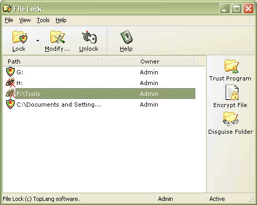
Task: Open the Tools menu
Action: 43,20
